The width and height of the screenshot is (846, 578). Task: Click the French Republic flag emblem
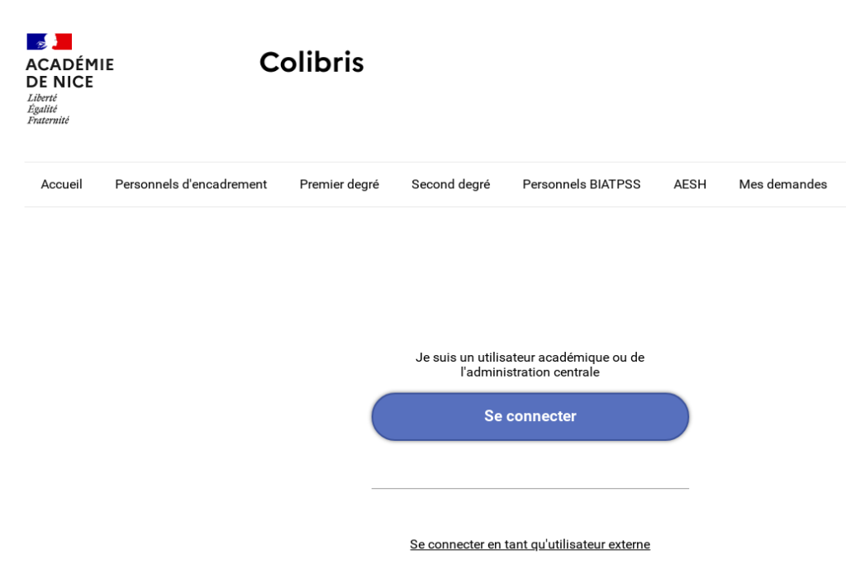coord(50,41)
